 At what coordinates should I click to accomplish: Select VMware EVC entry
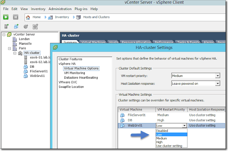[x=68, y=82]
